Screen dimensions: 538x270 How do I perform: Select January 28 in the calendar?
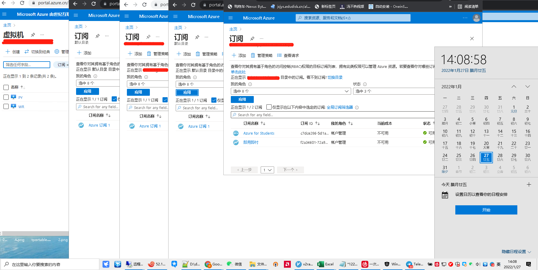(500, 157)
